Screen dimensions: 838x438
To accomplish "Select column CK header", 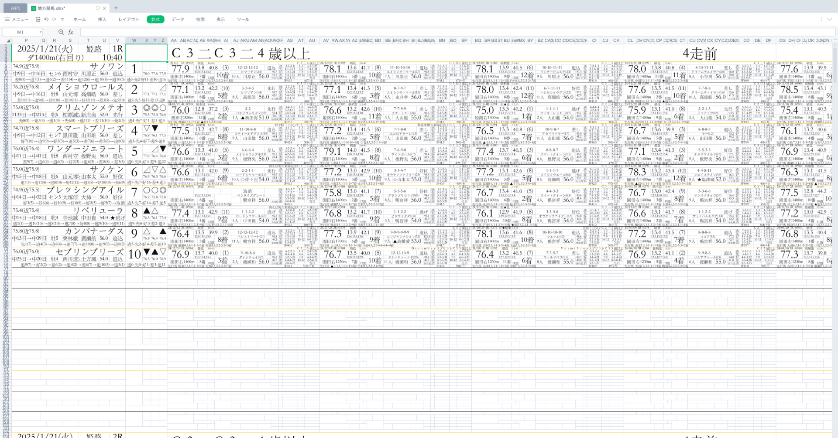I will [x=616, y=41].
